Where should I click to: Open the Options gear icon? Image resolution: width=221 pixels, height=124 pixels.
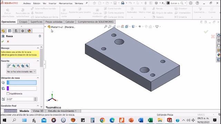click(x=156, y=3)
